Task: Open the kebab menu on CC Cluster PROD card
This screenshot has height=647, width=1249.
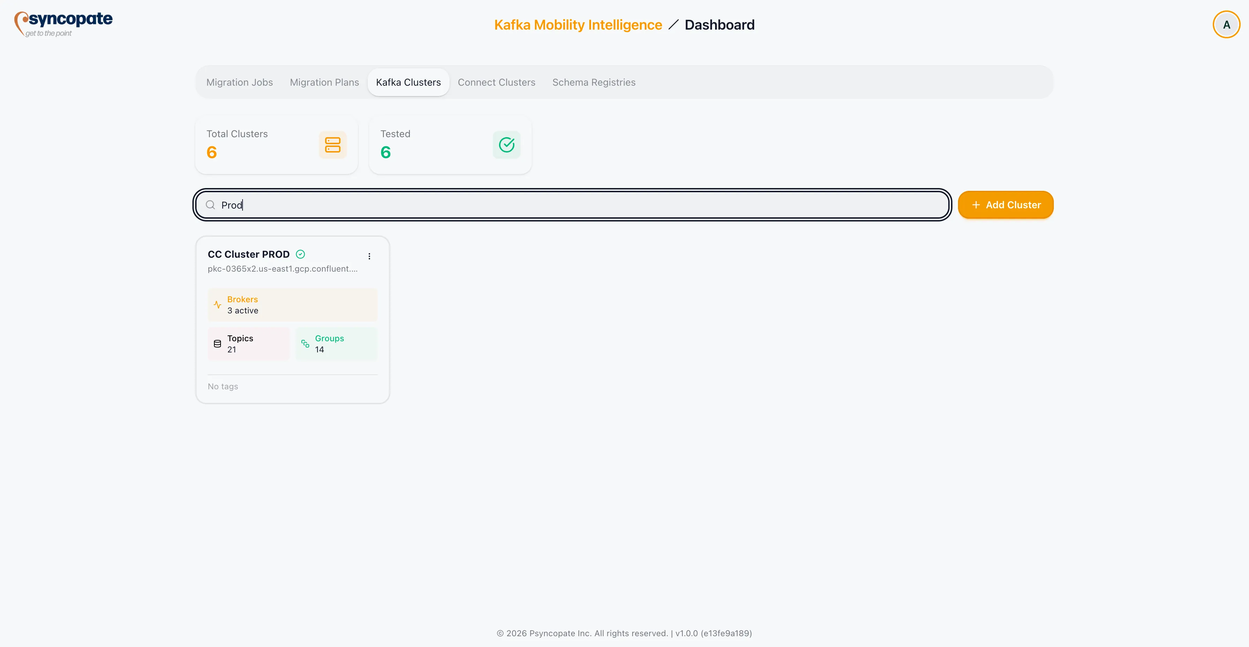Action: point(369,256)
